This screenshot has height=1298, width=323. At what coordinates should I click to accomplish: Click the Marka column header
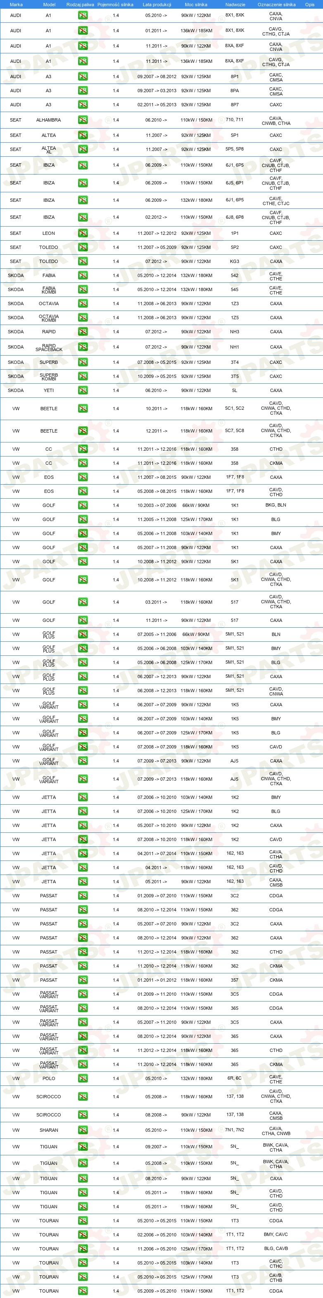16,5
